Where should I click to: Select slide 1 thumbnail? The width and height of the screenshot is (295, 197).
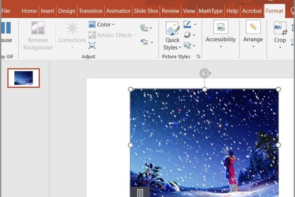coord(24,78)
